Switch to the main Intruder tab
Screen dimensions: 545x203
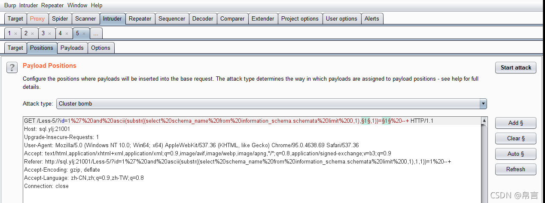point(113,18)
